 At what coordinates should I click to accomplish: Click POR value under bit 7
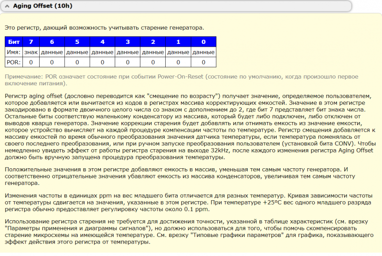pos(31,62)
